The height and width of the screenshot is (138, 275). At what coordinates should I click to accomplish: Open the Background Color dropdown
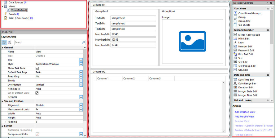81,134
